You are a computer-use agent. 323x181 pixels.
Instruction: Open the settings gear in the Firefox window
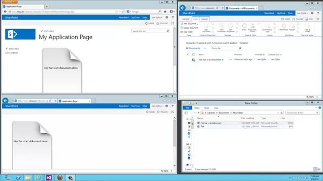[x=167, y=18]
